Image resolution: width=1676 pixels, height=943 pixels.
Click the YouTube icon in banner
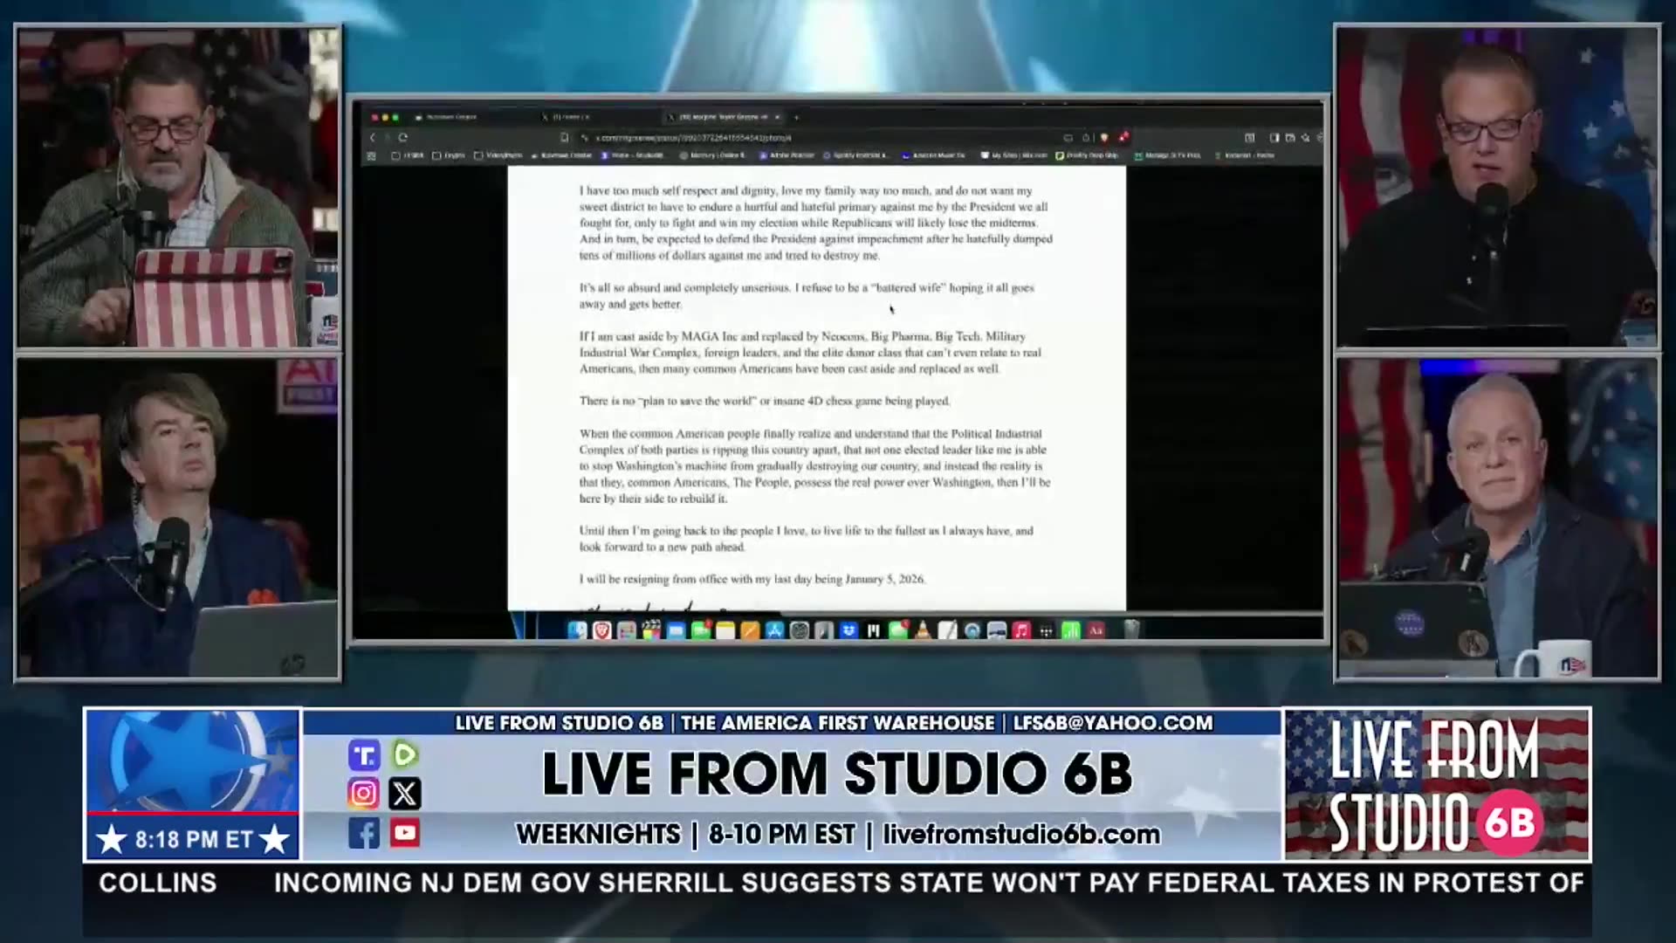(404, 833)
